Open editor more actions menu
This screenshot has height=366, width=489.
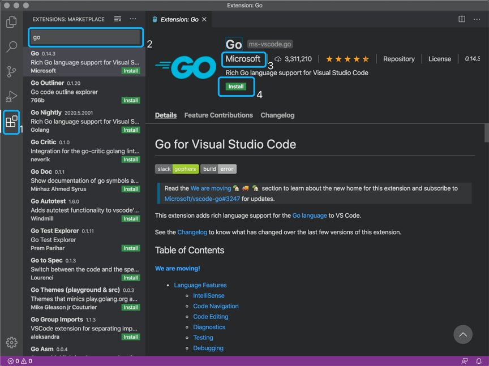tap(477, 19)
